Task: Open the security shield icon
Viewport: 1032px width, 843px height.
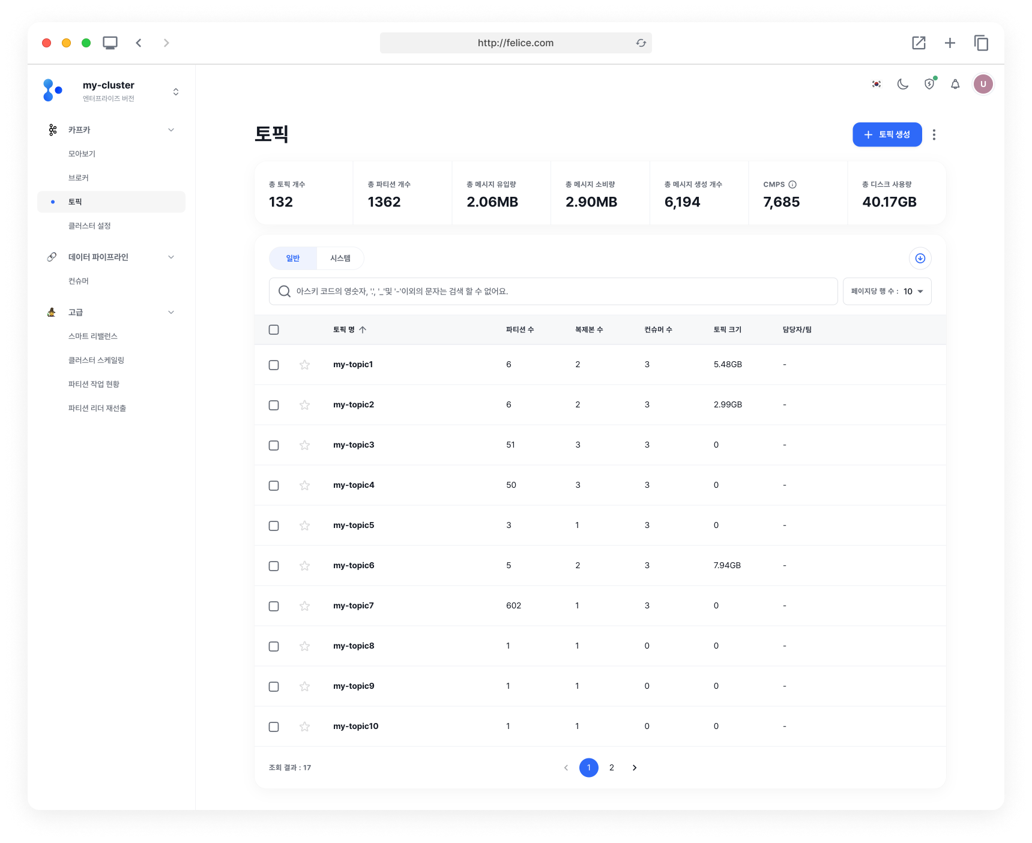Action: (x=929, y=84)
